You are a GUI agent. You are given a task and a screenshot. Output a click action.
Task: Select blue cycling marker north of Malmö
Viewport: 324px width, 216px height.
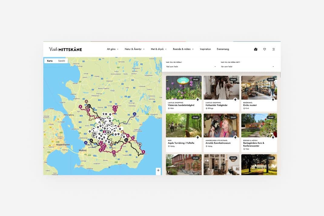86,143
